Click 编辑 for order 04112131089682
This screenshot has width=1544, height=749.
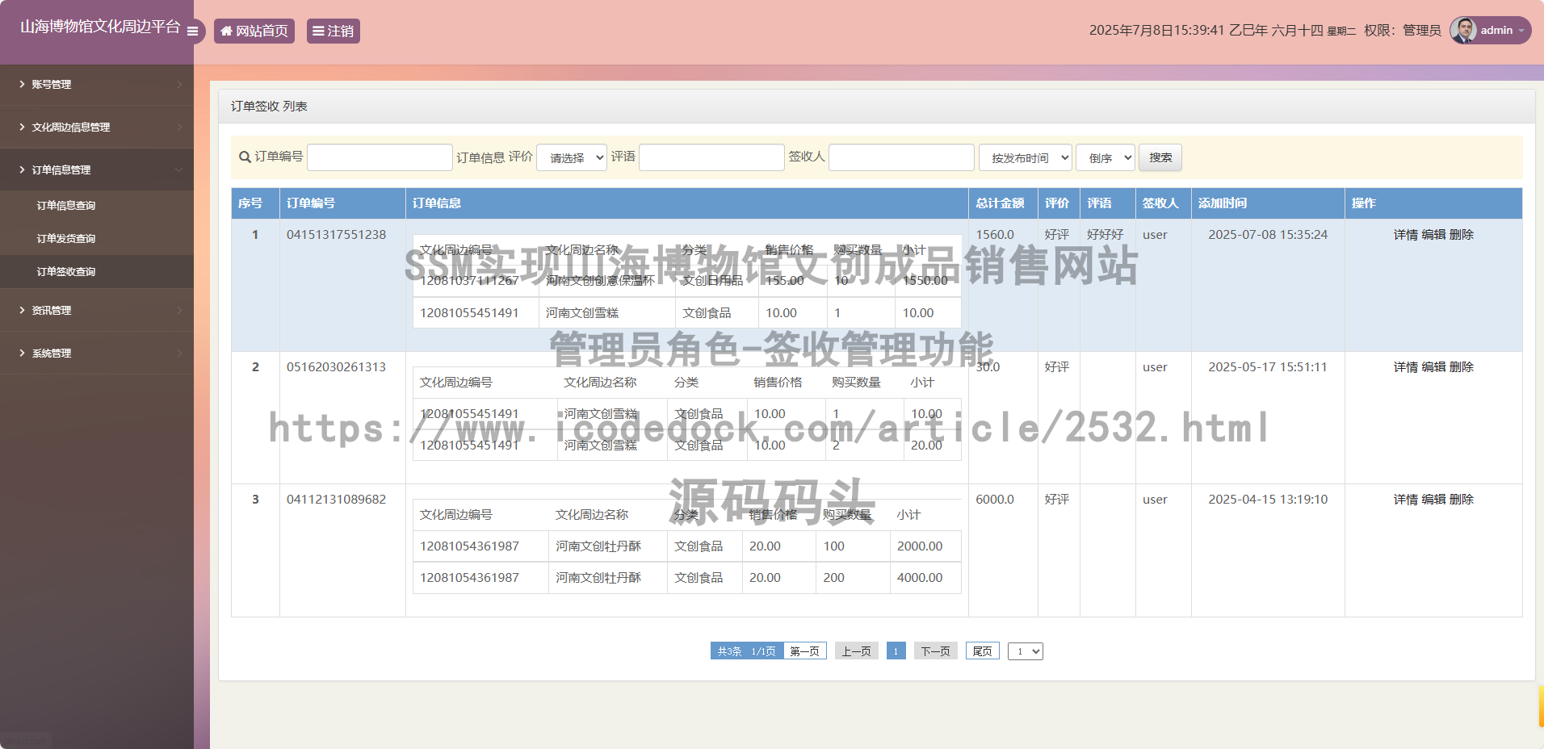pos(1433,499)
